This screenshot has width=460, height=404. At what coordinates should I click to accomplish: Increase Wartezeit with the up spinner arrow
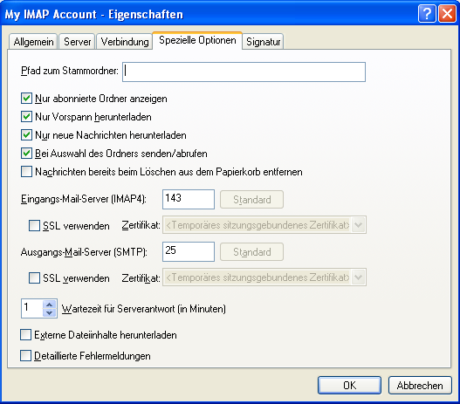pyautogui.click(x=49, y=305)
